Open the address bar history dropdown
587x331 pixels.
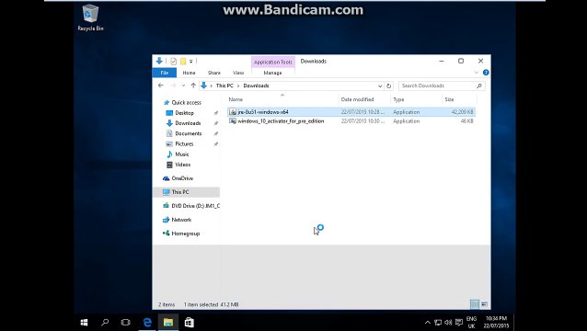tap(380, 86)
